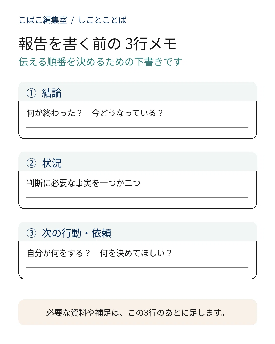Viewport: 275px width, 344px height.
Task: Click the input line under 何が終わった？
Action: pyautogui.click(x=137, y=127)
